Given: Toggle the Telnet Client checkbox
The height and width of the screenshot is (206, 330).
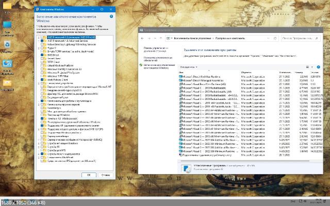Looking at the screenshot, I should [x=42, y=60].
